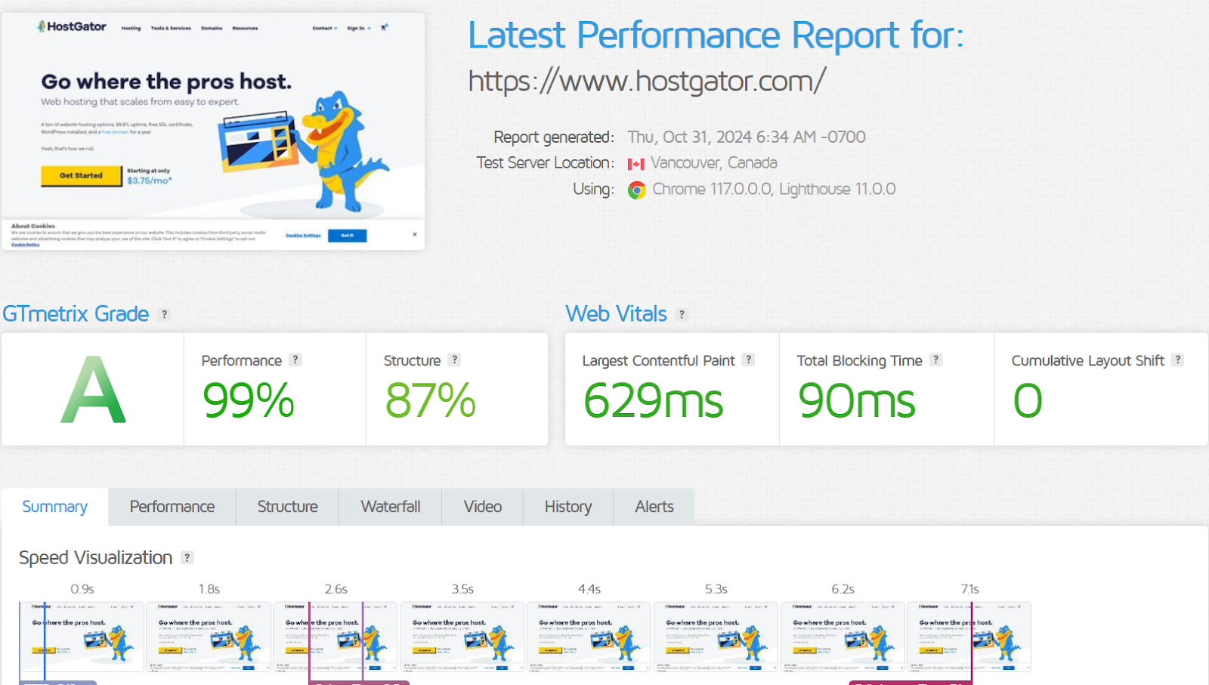This screenshot has width=1209, height=685.
Task: Select the 4.4s filmstrip frame
Action: click(x=589, y=637)
